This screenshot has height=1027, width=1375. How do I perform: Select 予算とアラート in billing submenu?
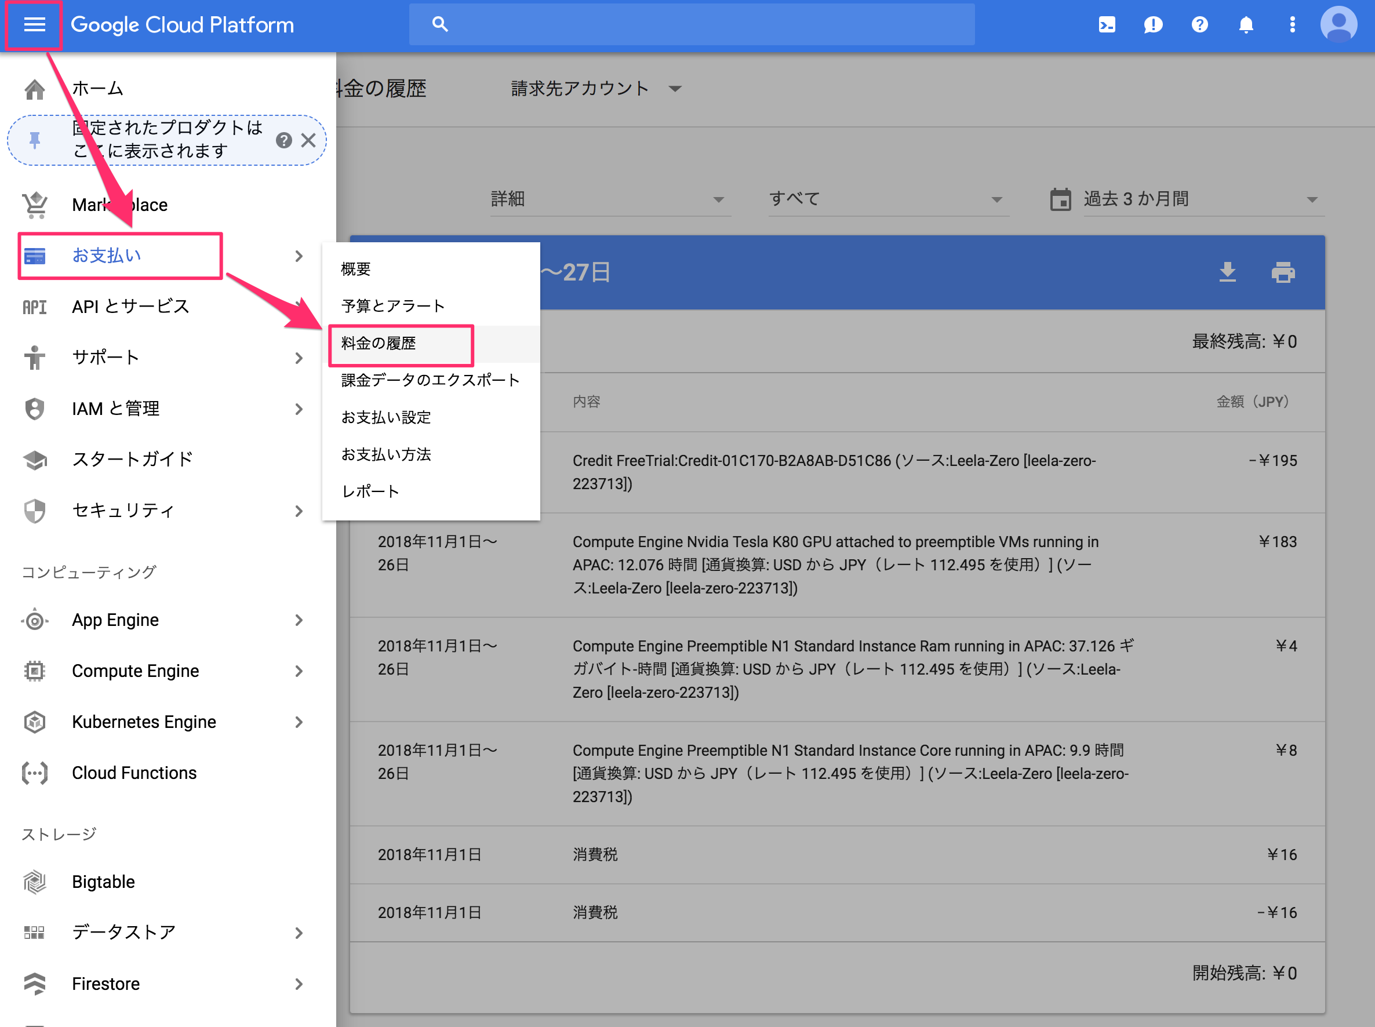(x=431, y=306)
